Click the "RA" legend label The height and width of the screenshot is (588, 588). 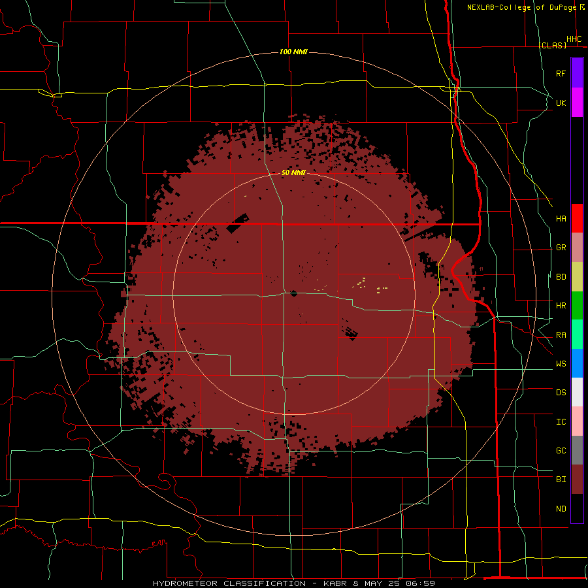tap(561, 335)
